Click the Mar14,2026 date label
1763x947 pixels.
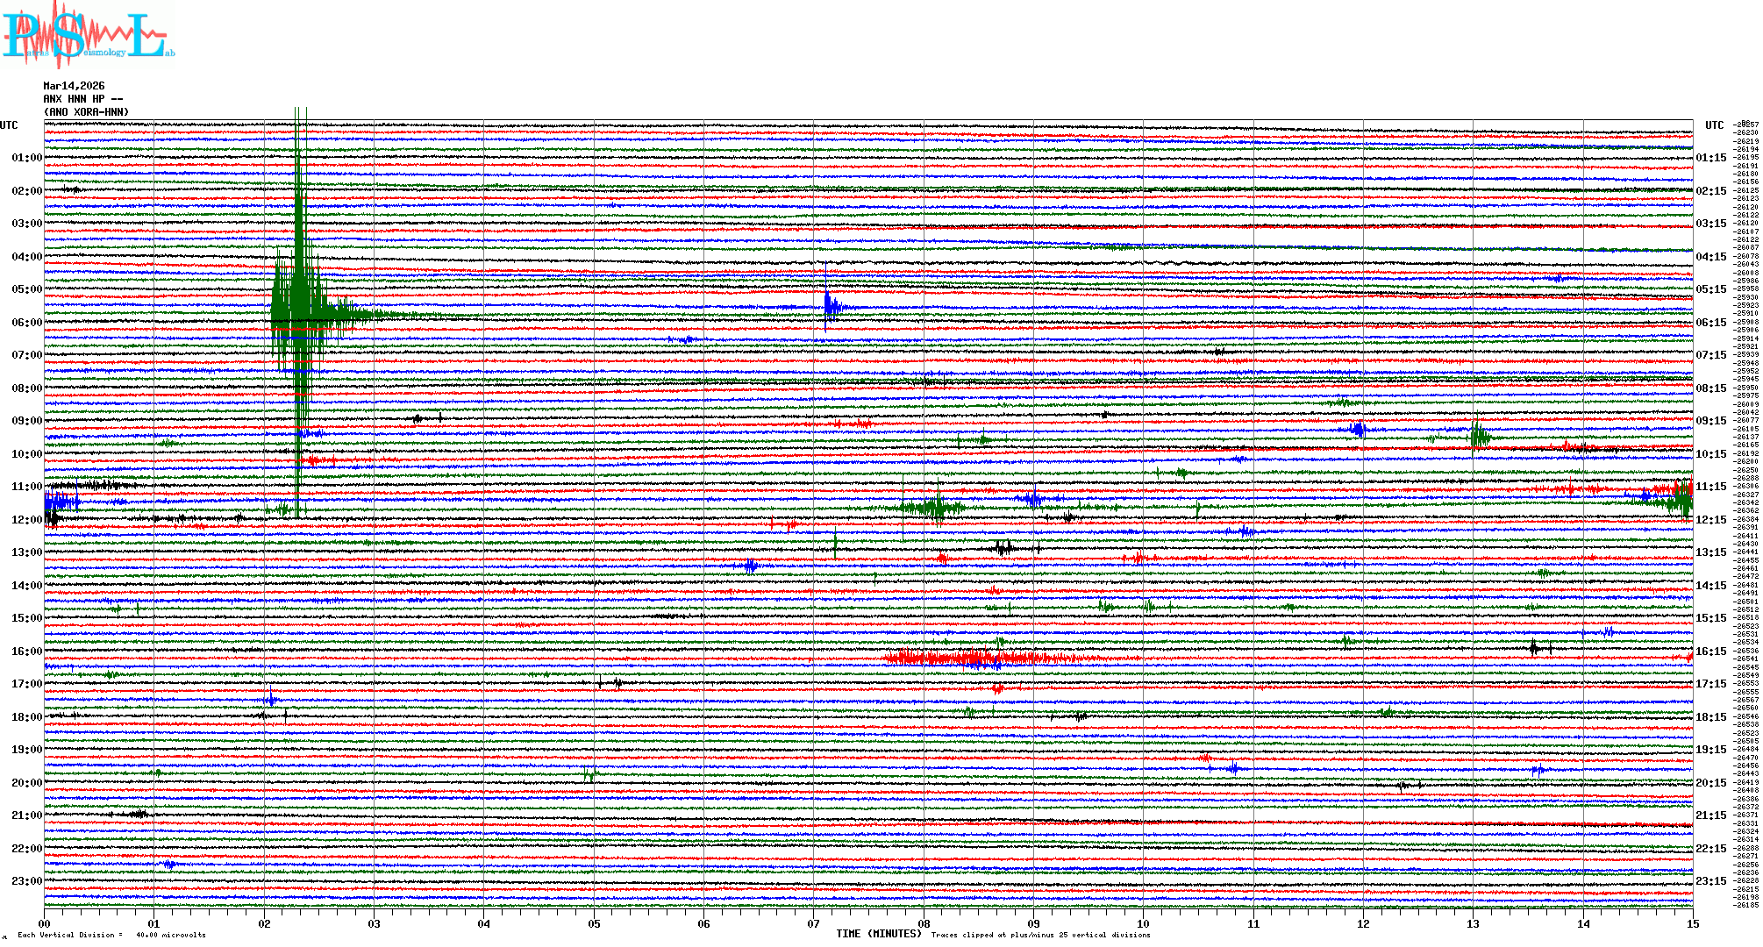[74, 86]
